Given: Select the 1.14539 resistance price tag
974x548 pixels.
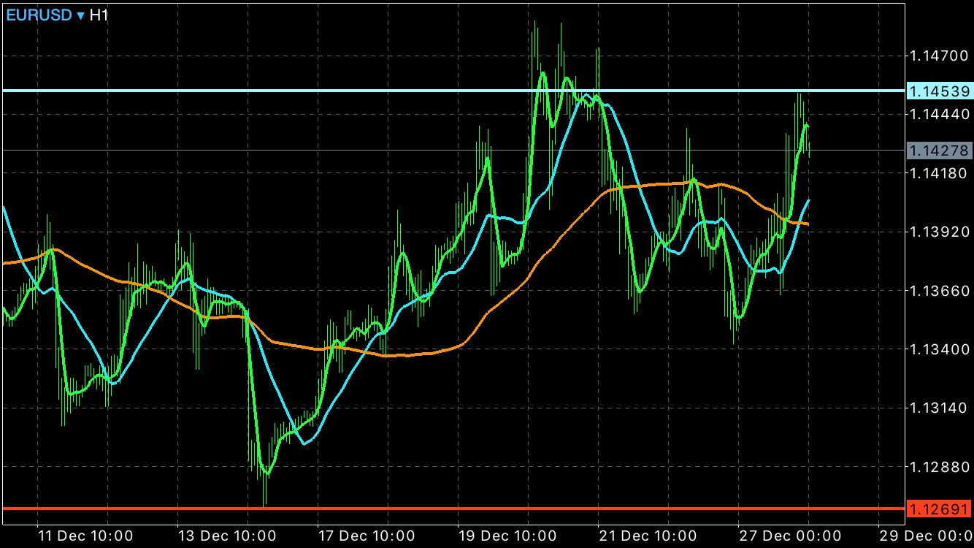Looking at the screenshot, I should (939, 91).
